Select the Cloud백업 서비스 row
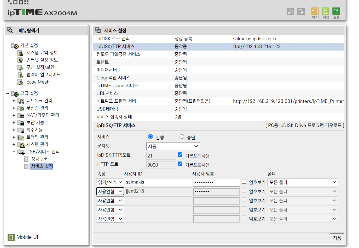 (x=219, y=78)
